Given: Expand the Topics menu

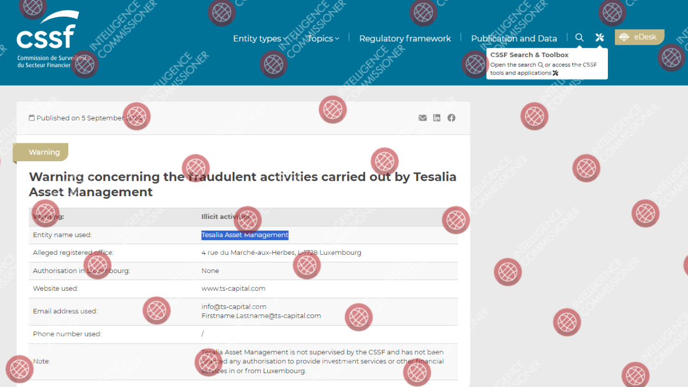Looking at the screenshot, I should (323, 38).
